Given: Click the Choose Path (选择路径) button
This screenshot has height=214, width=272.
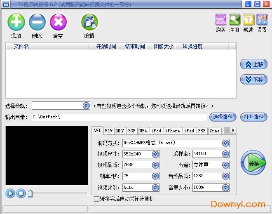Looking at the screenshot, I should pyautogui.click(x=223, y=117).
